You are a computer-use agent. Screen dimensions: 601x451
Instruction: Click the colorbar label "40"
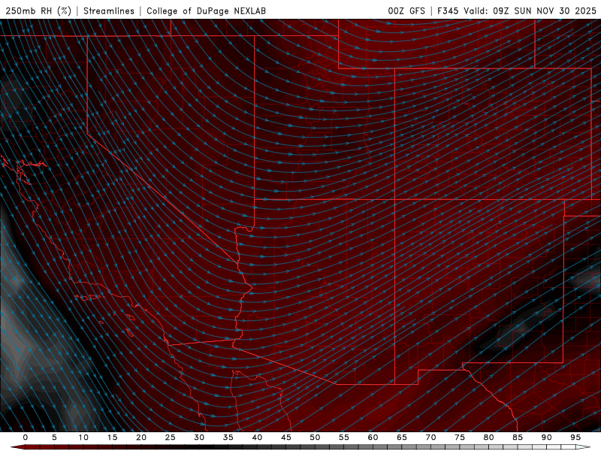(257, 437)
